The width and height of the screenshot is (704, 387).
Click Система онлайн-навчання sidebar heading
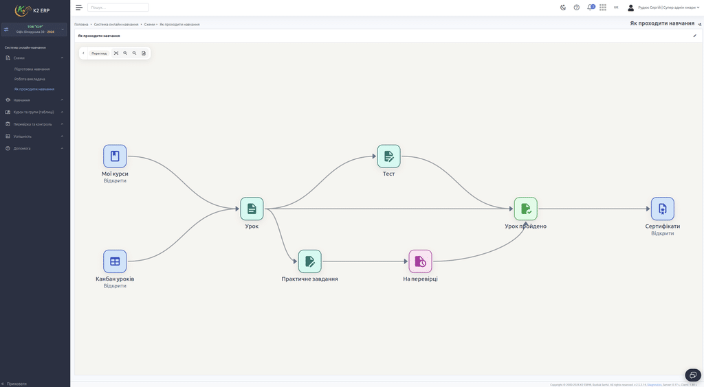pyautogui.click(x=25, y=47)
